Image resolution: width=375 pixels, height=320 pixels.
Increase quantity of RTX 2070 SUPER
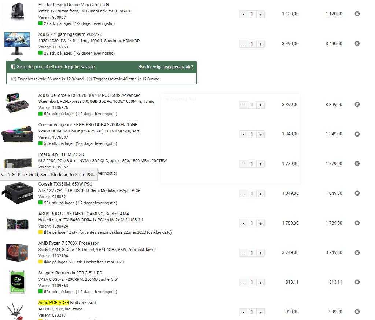click(260, 105)
